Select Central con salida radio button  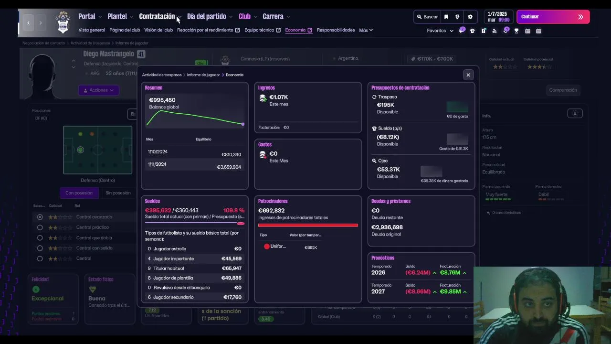(40, 248)
